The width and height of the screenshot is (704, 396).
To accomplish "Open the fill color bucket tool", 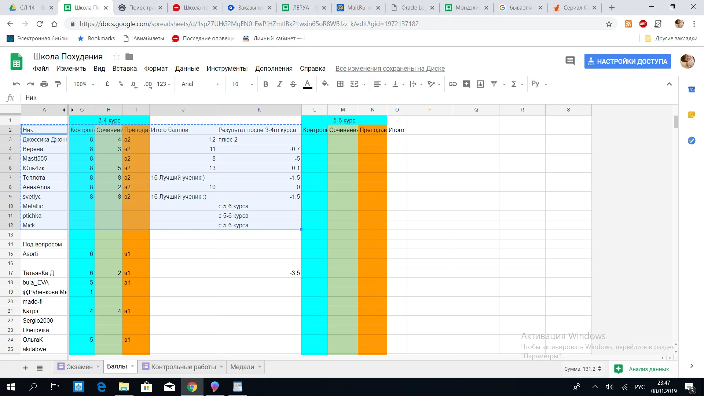I will tap(325, 84).
